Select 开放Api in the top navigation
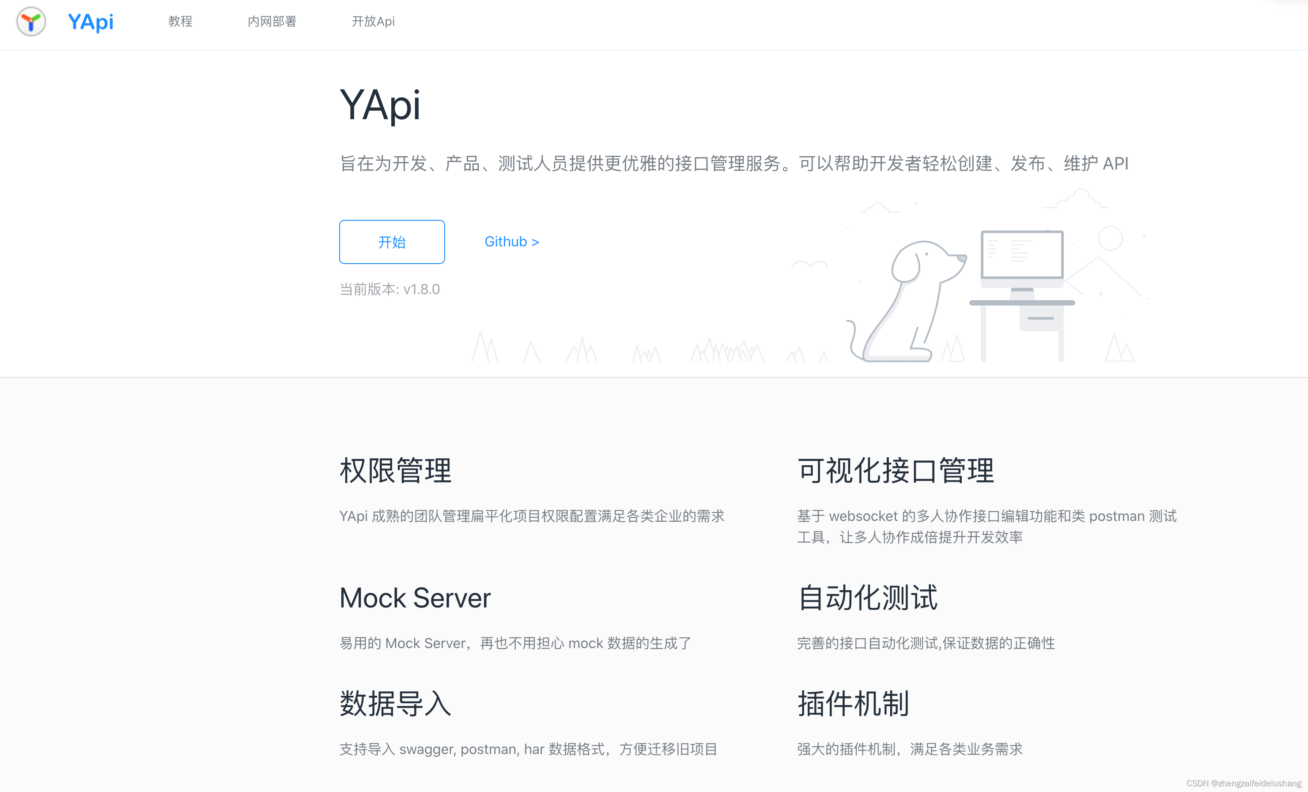This screenshot has height=792, width=1308. click(373, 22)
